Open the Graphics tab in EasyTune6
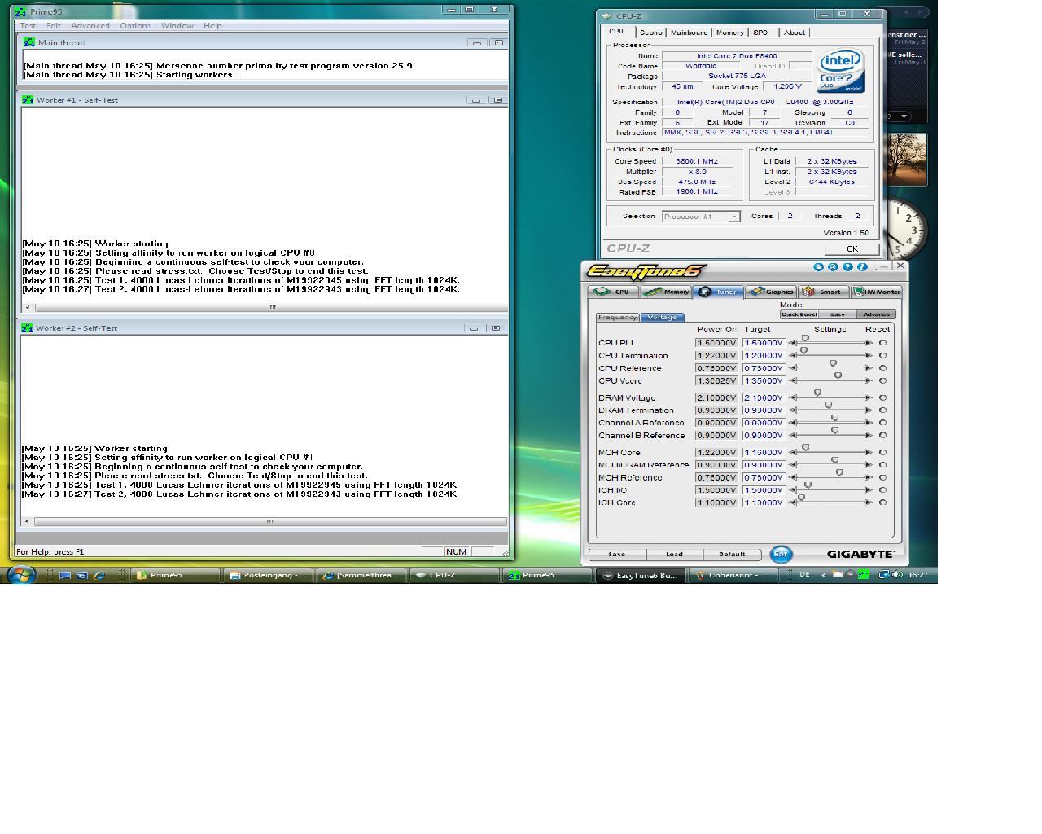 [772, 292]
